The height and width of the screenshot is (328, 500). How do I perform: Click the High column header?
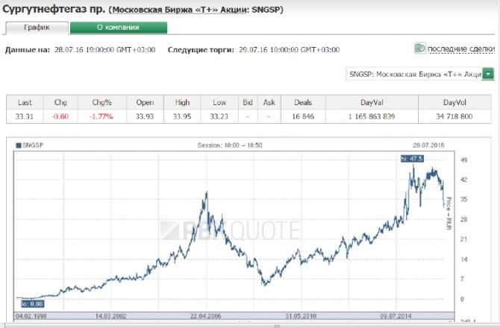(182, 103)
